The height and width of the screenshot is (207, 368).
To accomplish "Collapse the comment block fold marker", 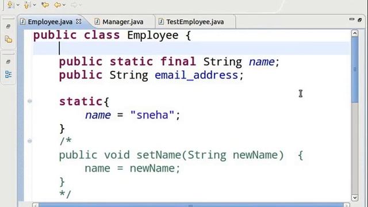I will point(29,141).
